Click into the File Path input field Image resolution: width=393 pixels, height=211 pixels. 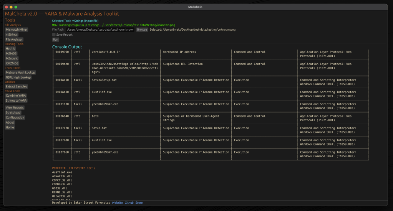[100, 30]
